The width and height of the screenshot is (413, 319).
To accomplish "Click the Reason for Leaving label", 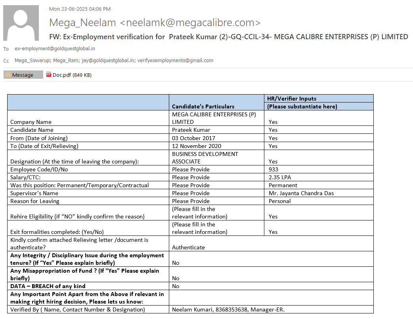I will (35, 201).
